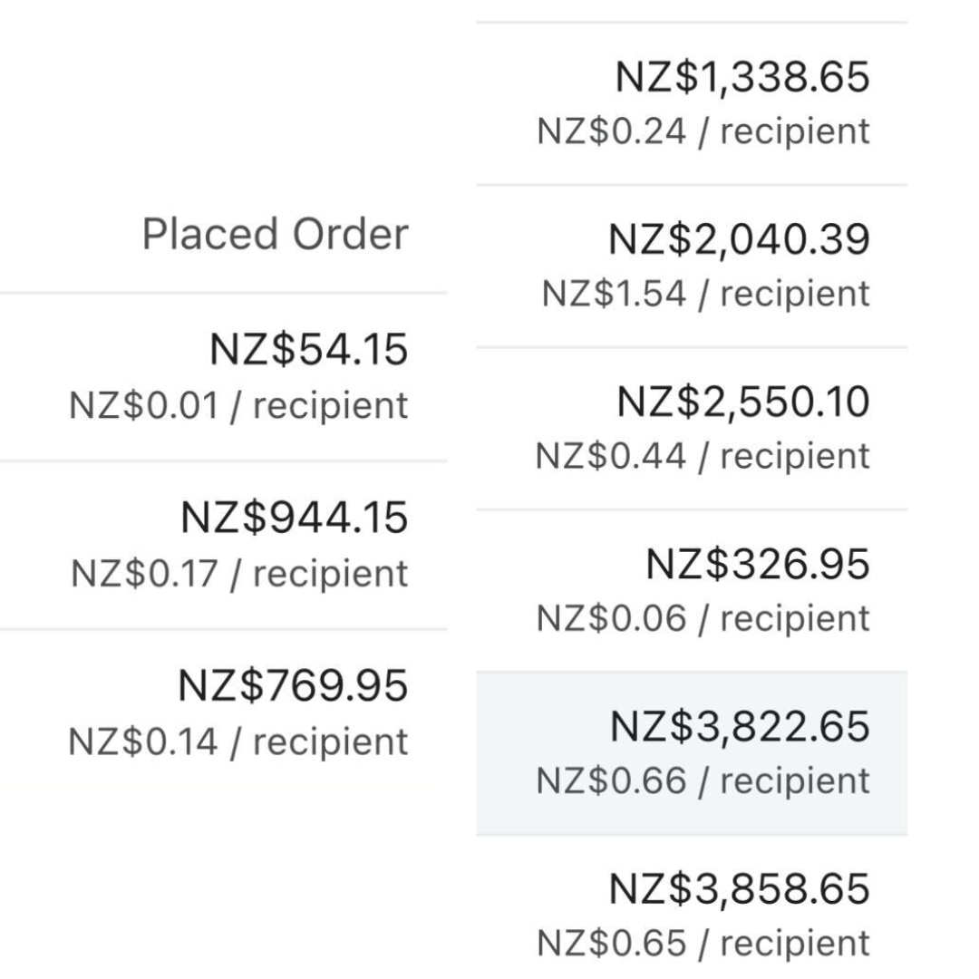This screenshot has width=979, height=979.
Task: Select the NZ$2,550.10 revenue amount
Action: tap(743, 402)
